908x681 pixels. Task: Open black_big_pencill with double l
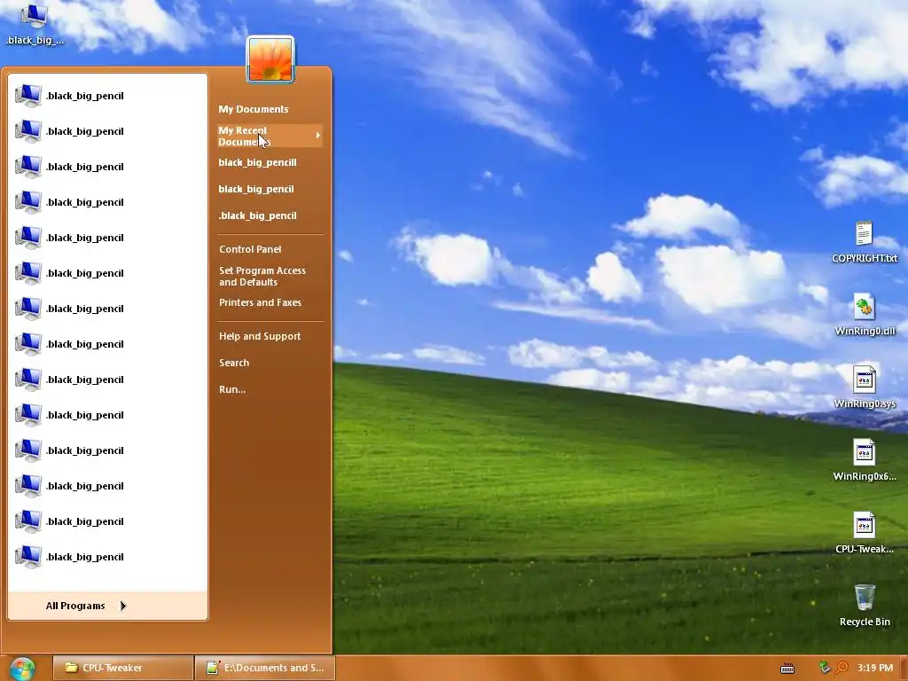click(257, 162)
